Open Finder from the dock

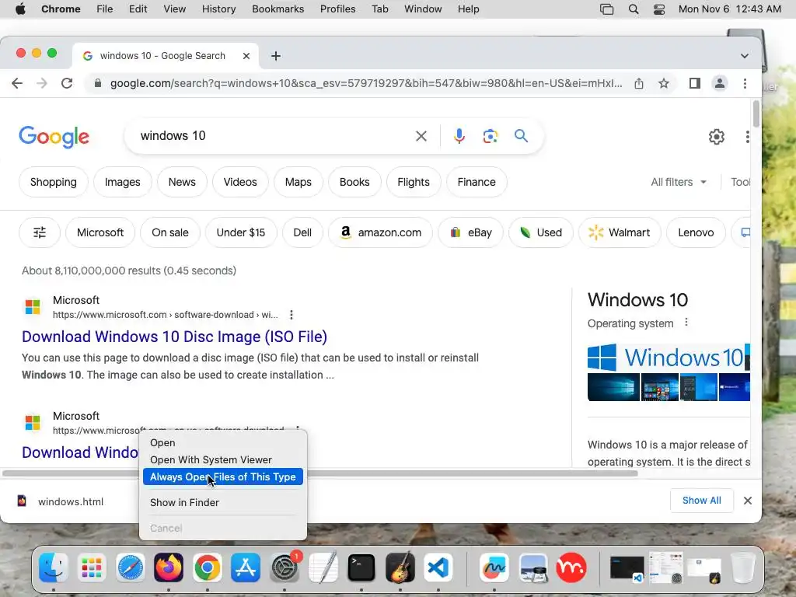(54, 567)
